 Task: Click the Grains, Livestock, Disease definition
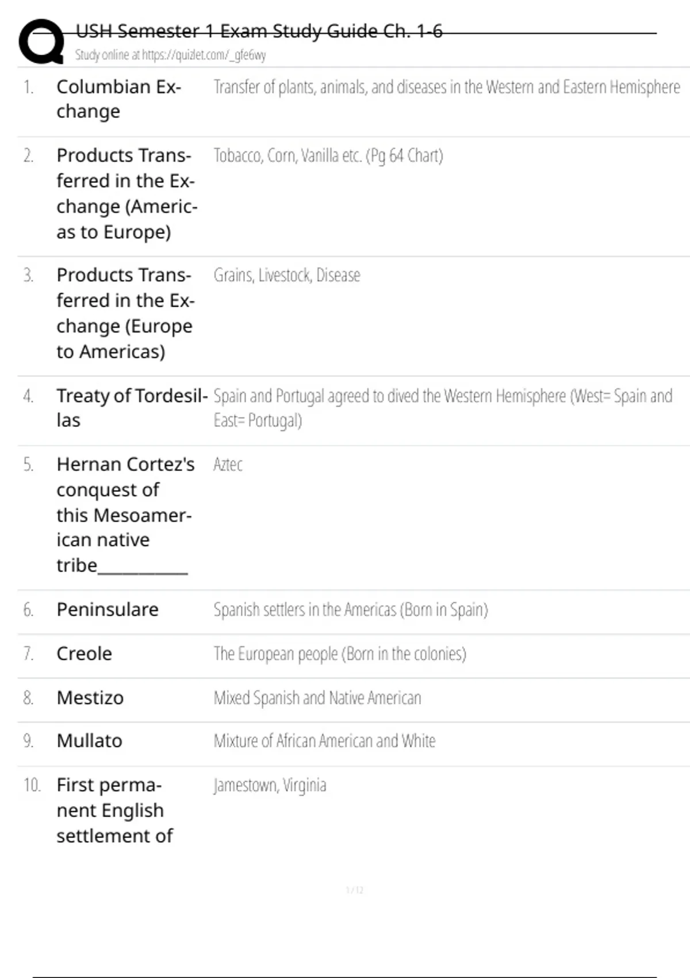point(286,276)
